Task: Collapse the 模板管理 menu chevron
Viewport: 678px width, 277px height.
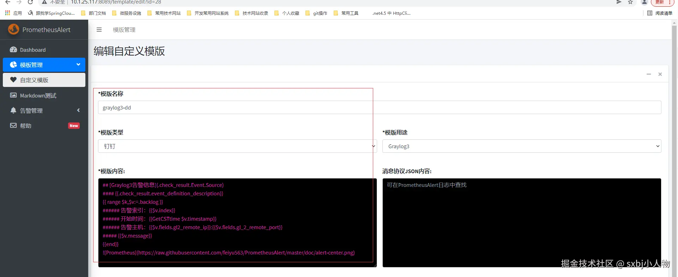Action: 78,64
